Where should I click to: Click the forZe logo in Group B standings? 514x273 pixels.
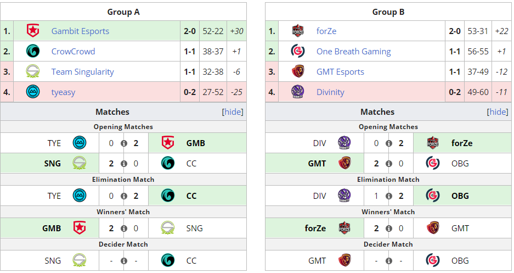[x=298, y=31]
